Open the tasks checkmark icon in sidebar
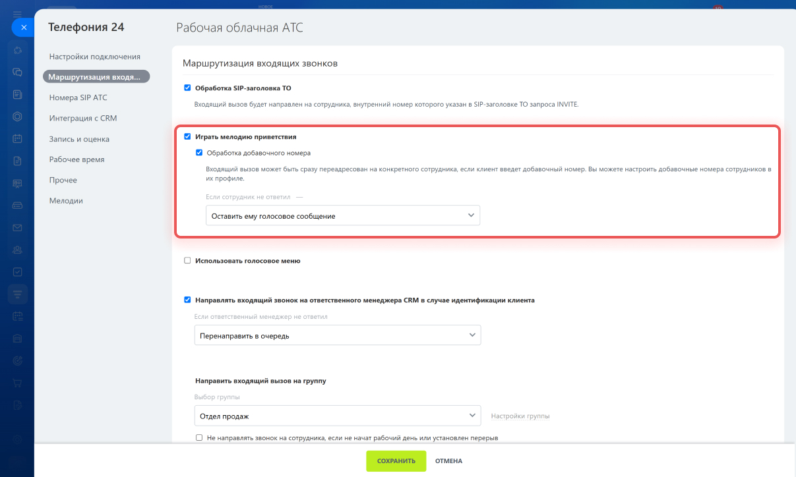 18,271
